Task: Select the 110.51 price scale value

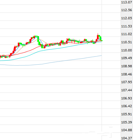Action: (127, 42)
